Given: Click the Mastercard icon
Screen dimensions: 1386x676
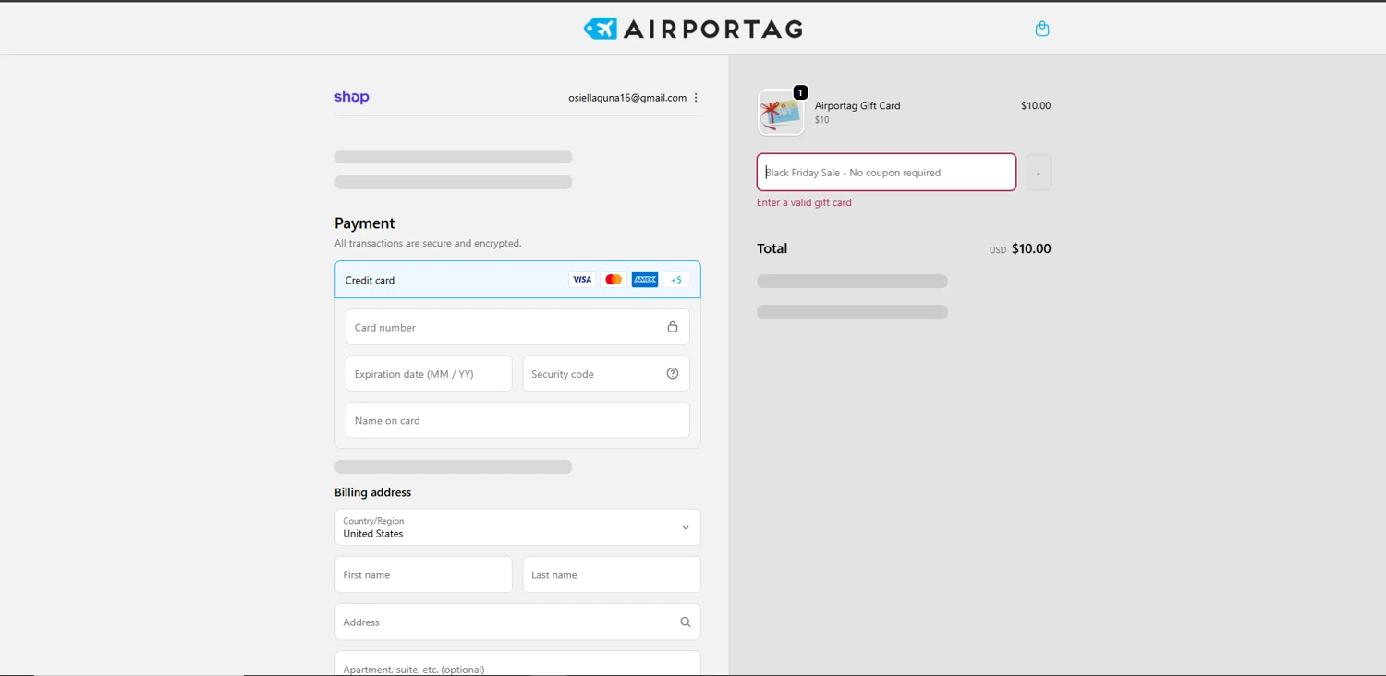Looking at the screenshot, I should tap(614, 280).
